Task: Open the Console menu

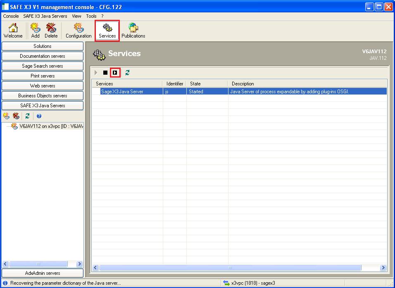Action: (11, 16)
